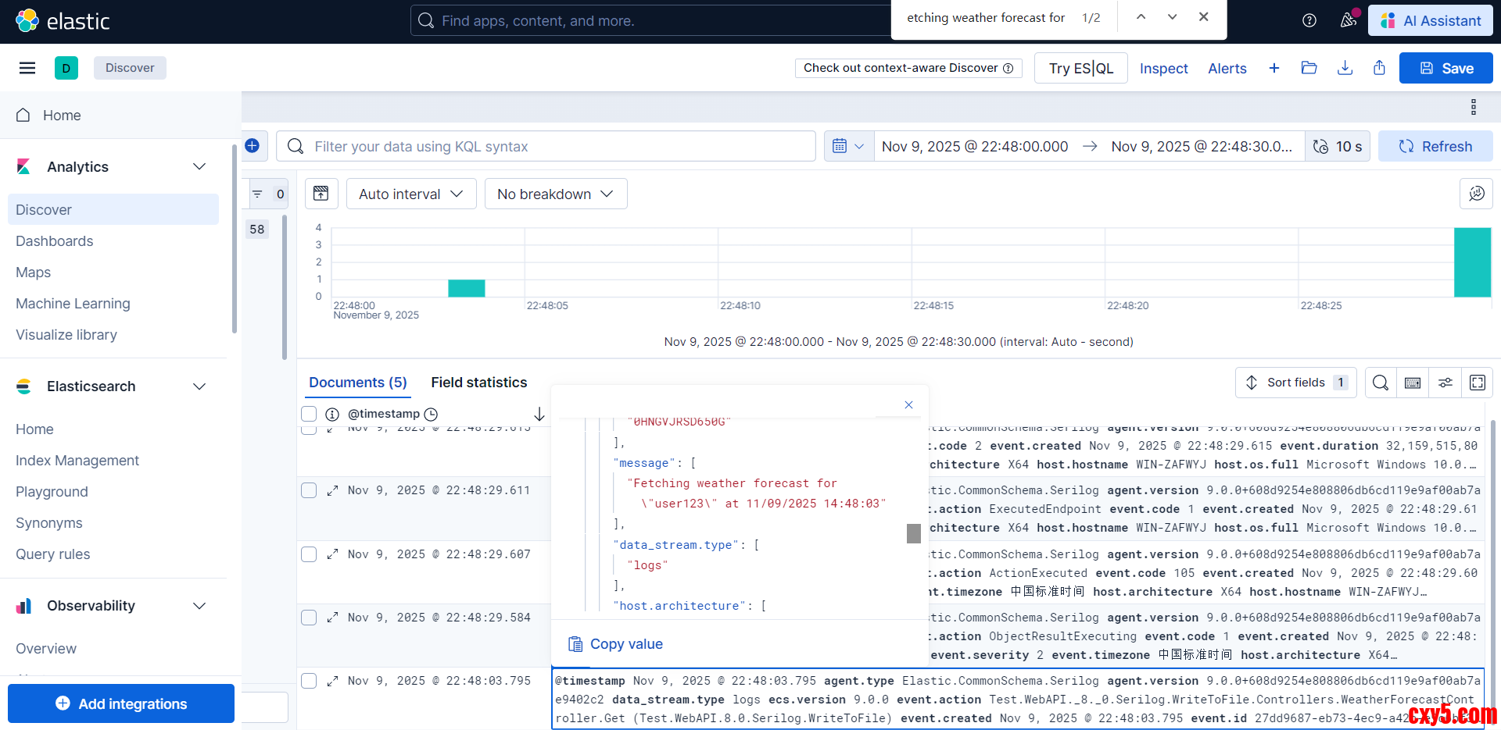The height and width of the screenshot is (730, 1501).
Task: Click the add filter plus icon
Action: pos(253,146)
